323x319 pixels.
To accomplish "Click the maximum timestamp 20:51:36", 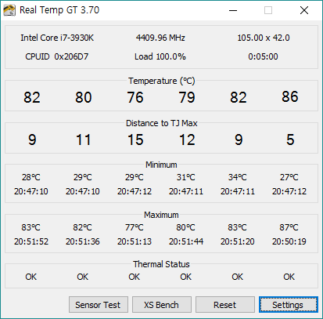I will pyautogui.click(x=83, y=241).
